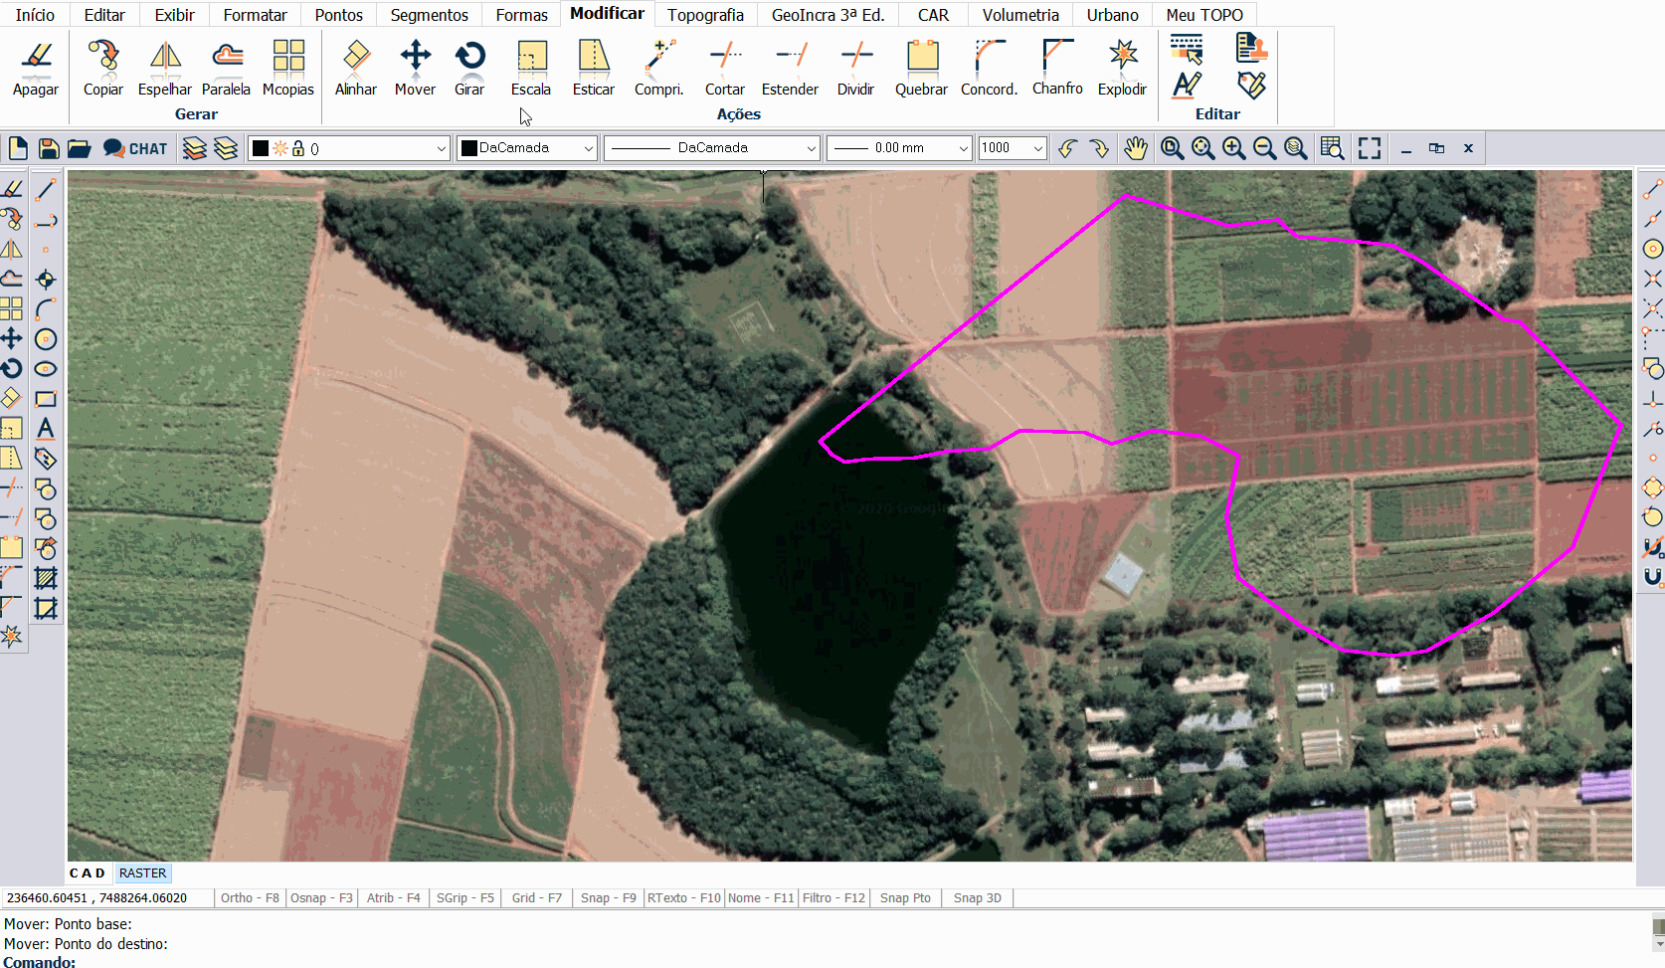Activate the pan hand tool
Image resolution: width=1665 pixels, height=968 pixels.
1136,148
